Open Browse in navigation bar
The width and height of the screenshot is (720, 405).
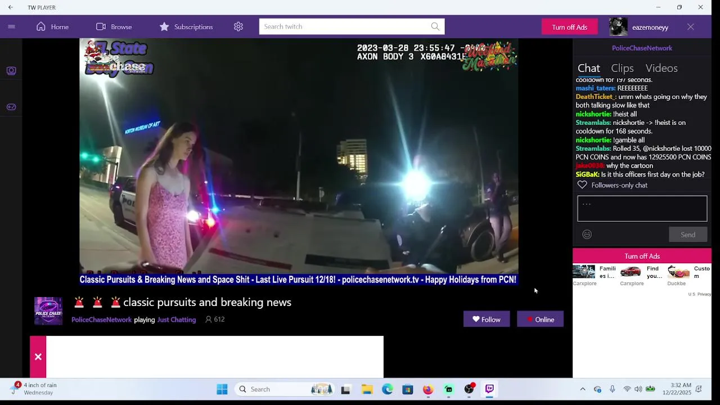click(114, 26)
